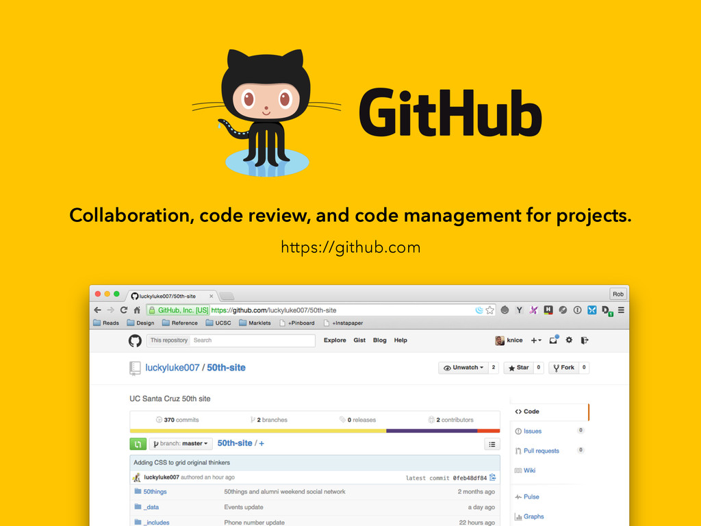Open the Reads bookmarks folder
Screen dimensions: 701x526
coord(106,323)
